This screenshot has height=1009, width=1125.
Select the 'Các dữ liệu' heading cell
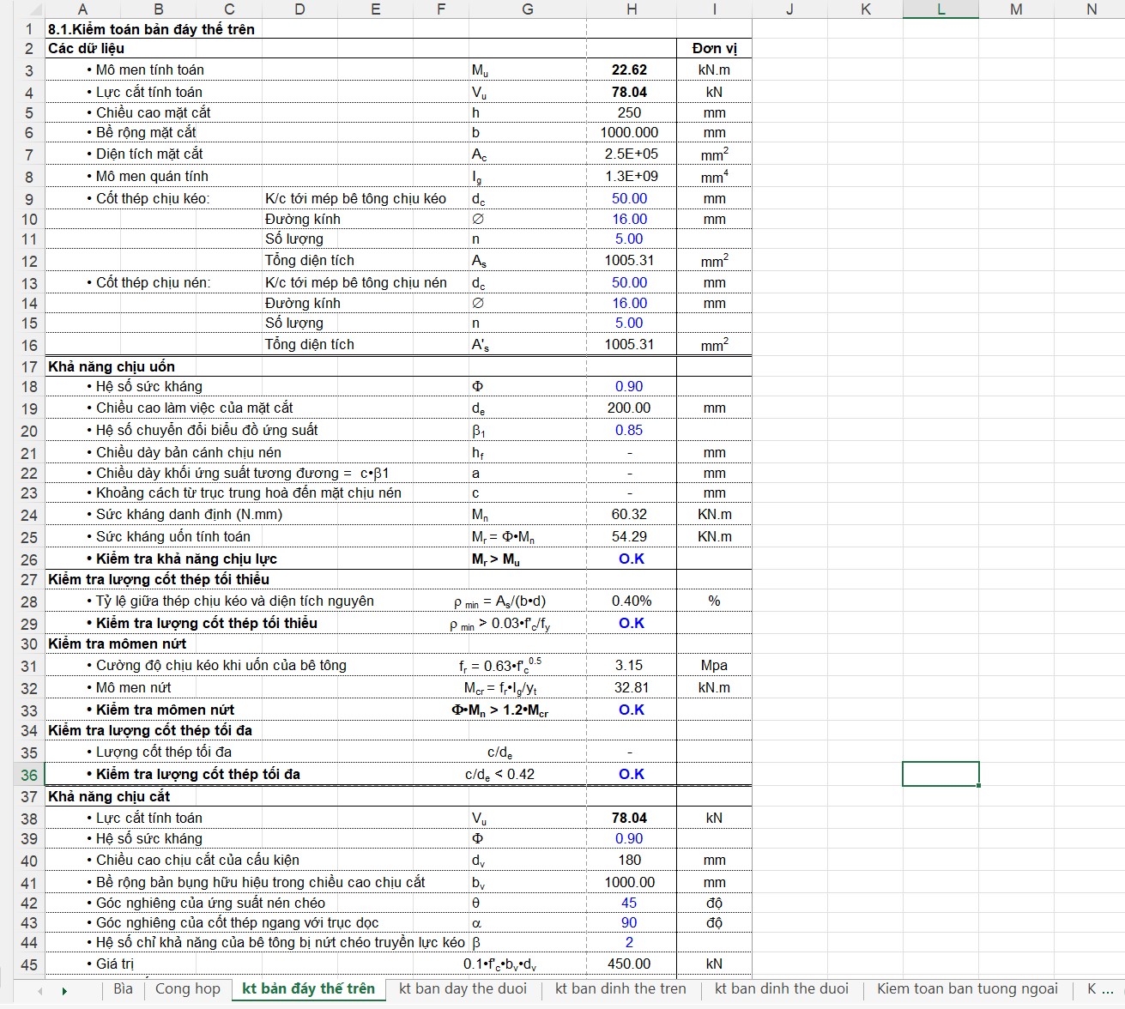(x=86, y=48)
